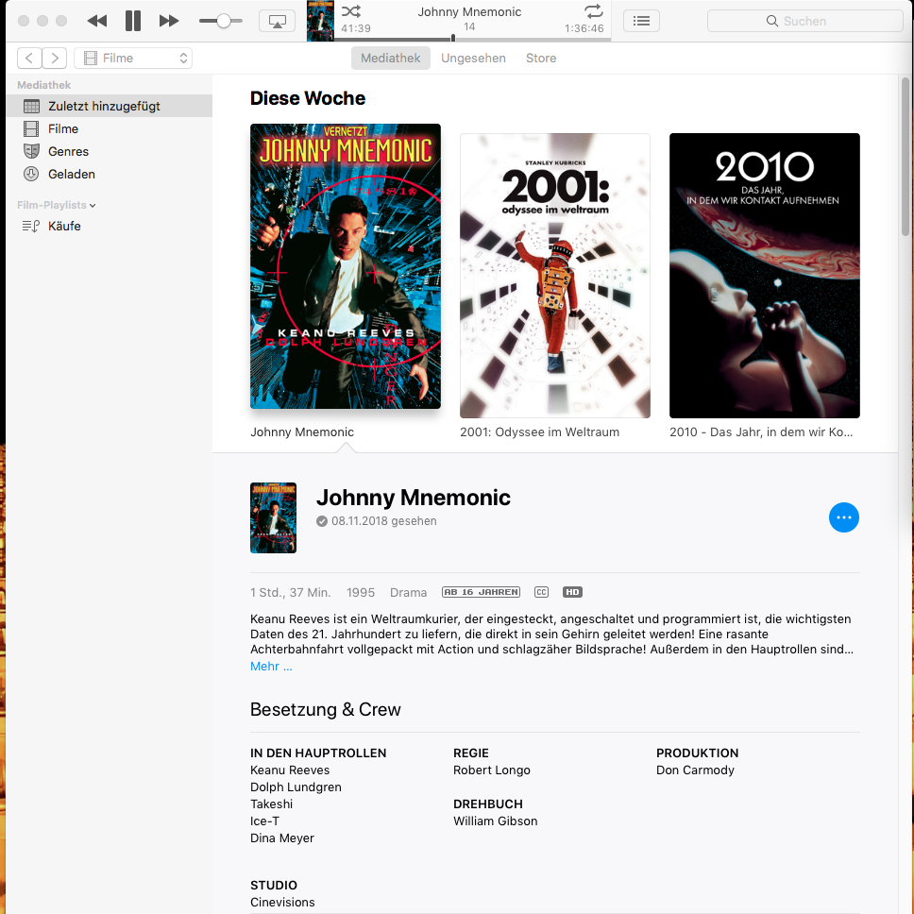Select Geladen in the sidebar
Image resolution: width=914 pixels, height=914 pixels.
[x=109, y=175]
